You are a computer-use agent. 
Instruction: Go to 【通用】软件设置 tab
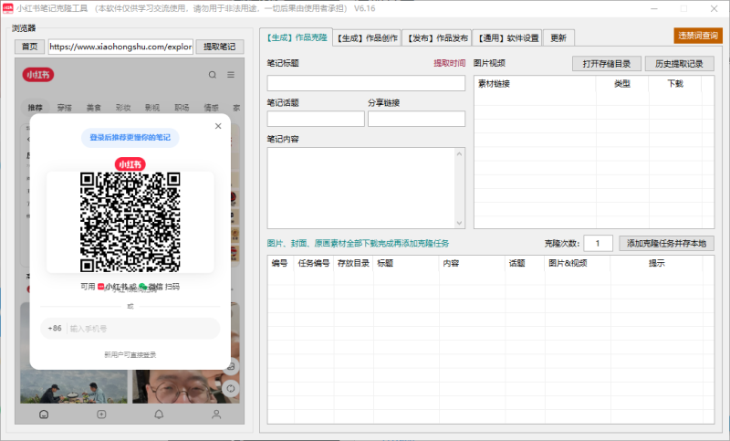click(508, 38)
